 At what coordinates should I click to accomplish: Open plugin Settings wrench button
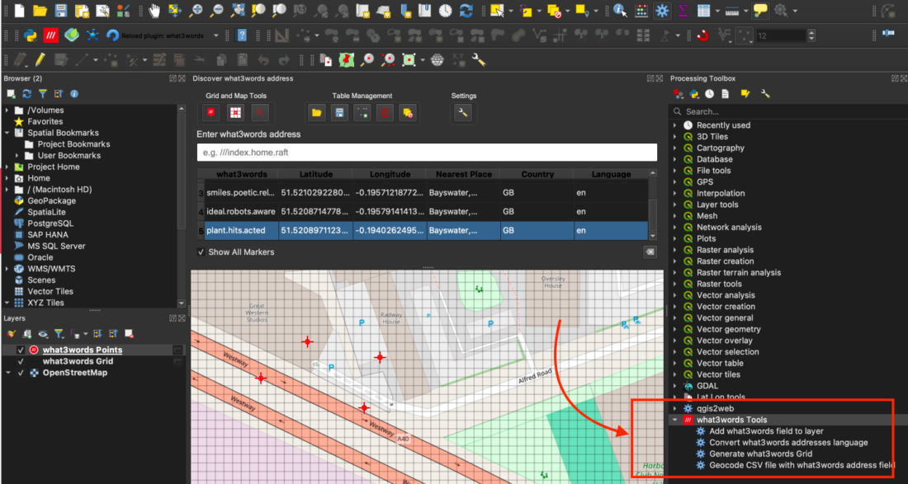click(x=462, y=113)
